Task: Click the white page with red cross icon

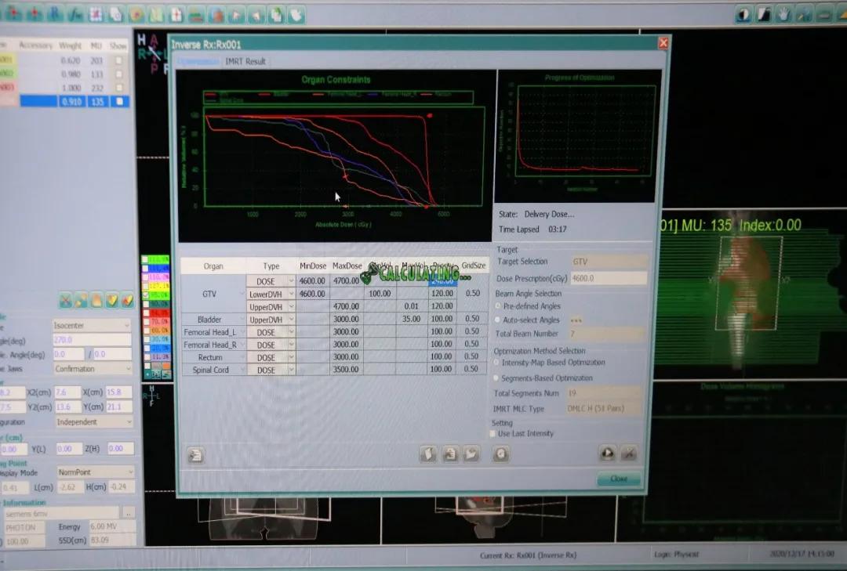Action: point(176,15)
